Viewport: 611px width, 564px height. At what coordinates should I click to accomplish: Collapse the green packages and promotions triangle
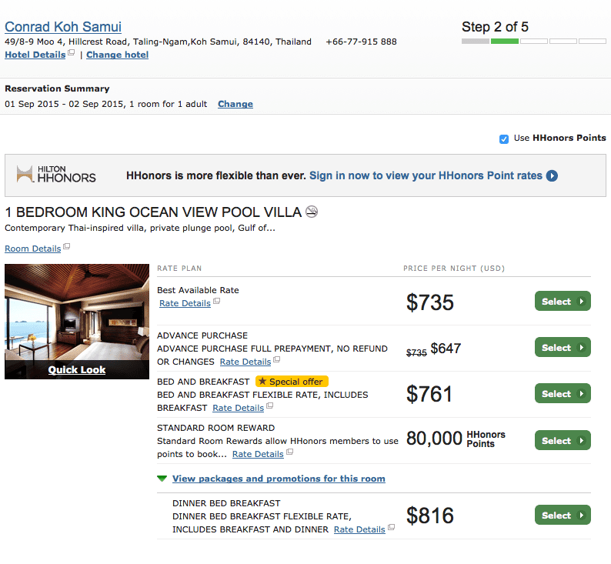162,479
